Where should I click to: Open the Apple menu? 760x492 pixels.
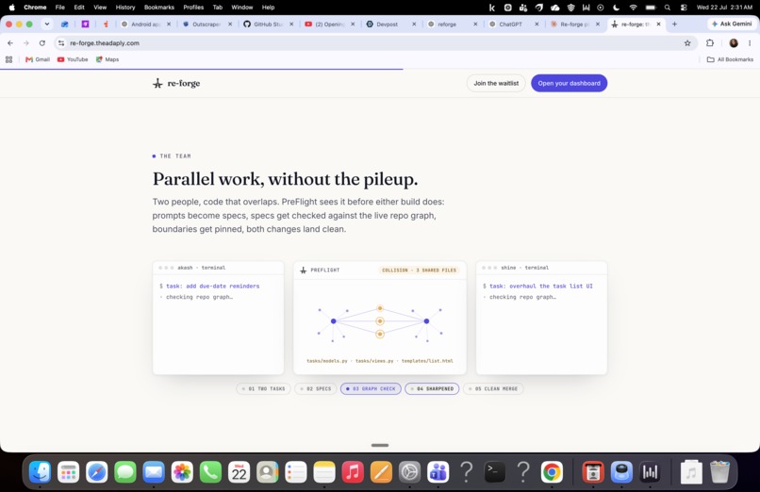pyautogui.click(x=11, y=8)
